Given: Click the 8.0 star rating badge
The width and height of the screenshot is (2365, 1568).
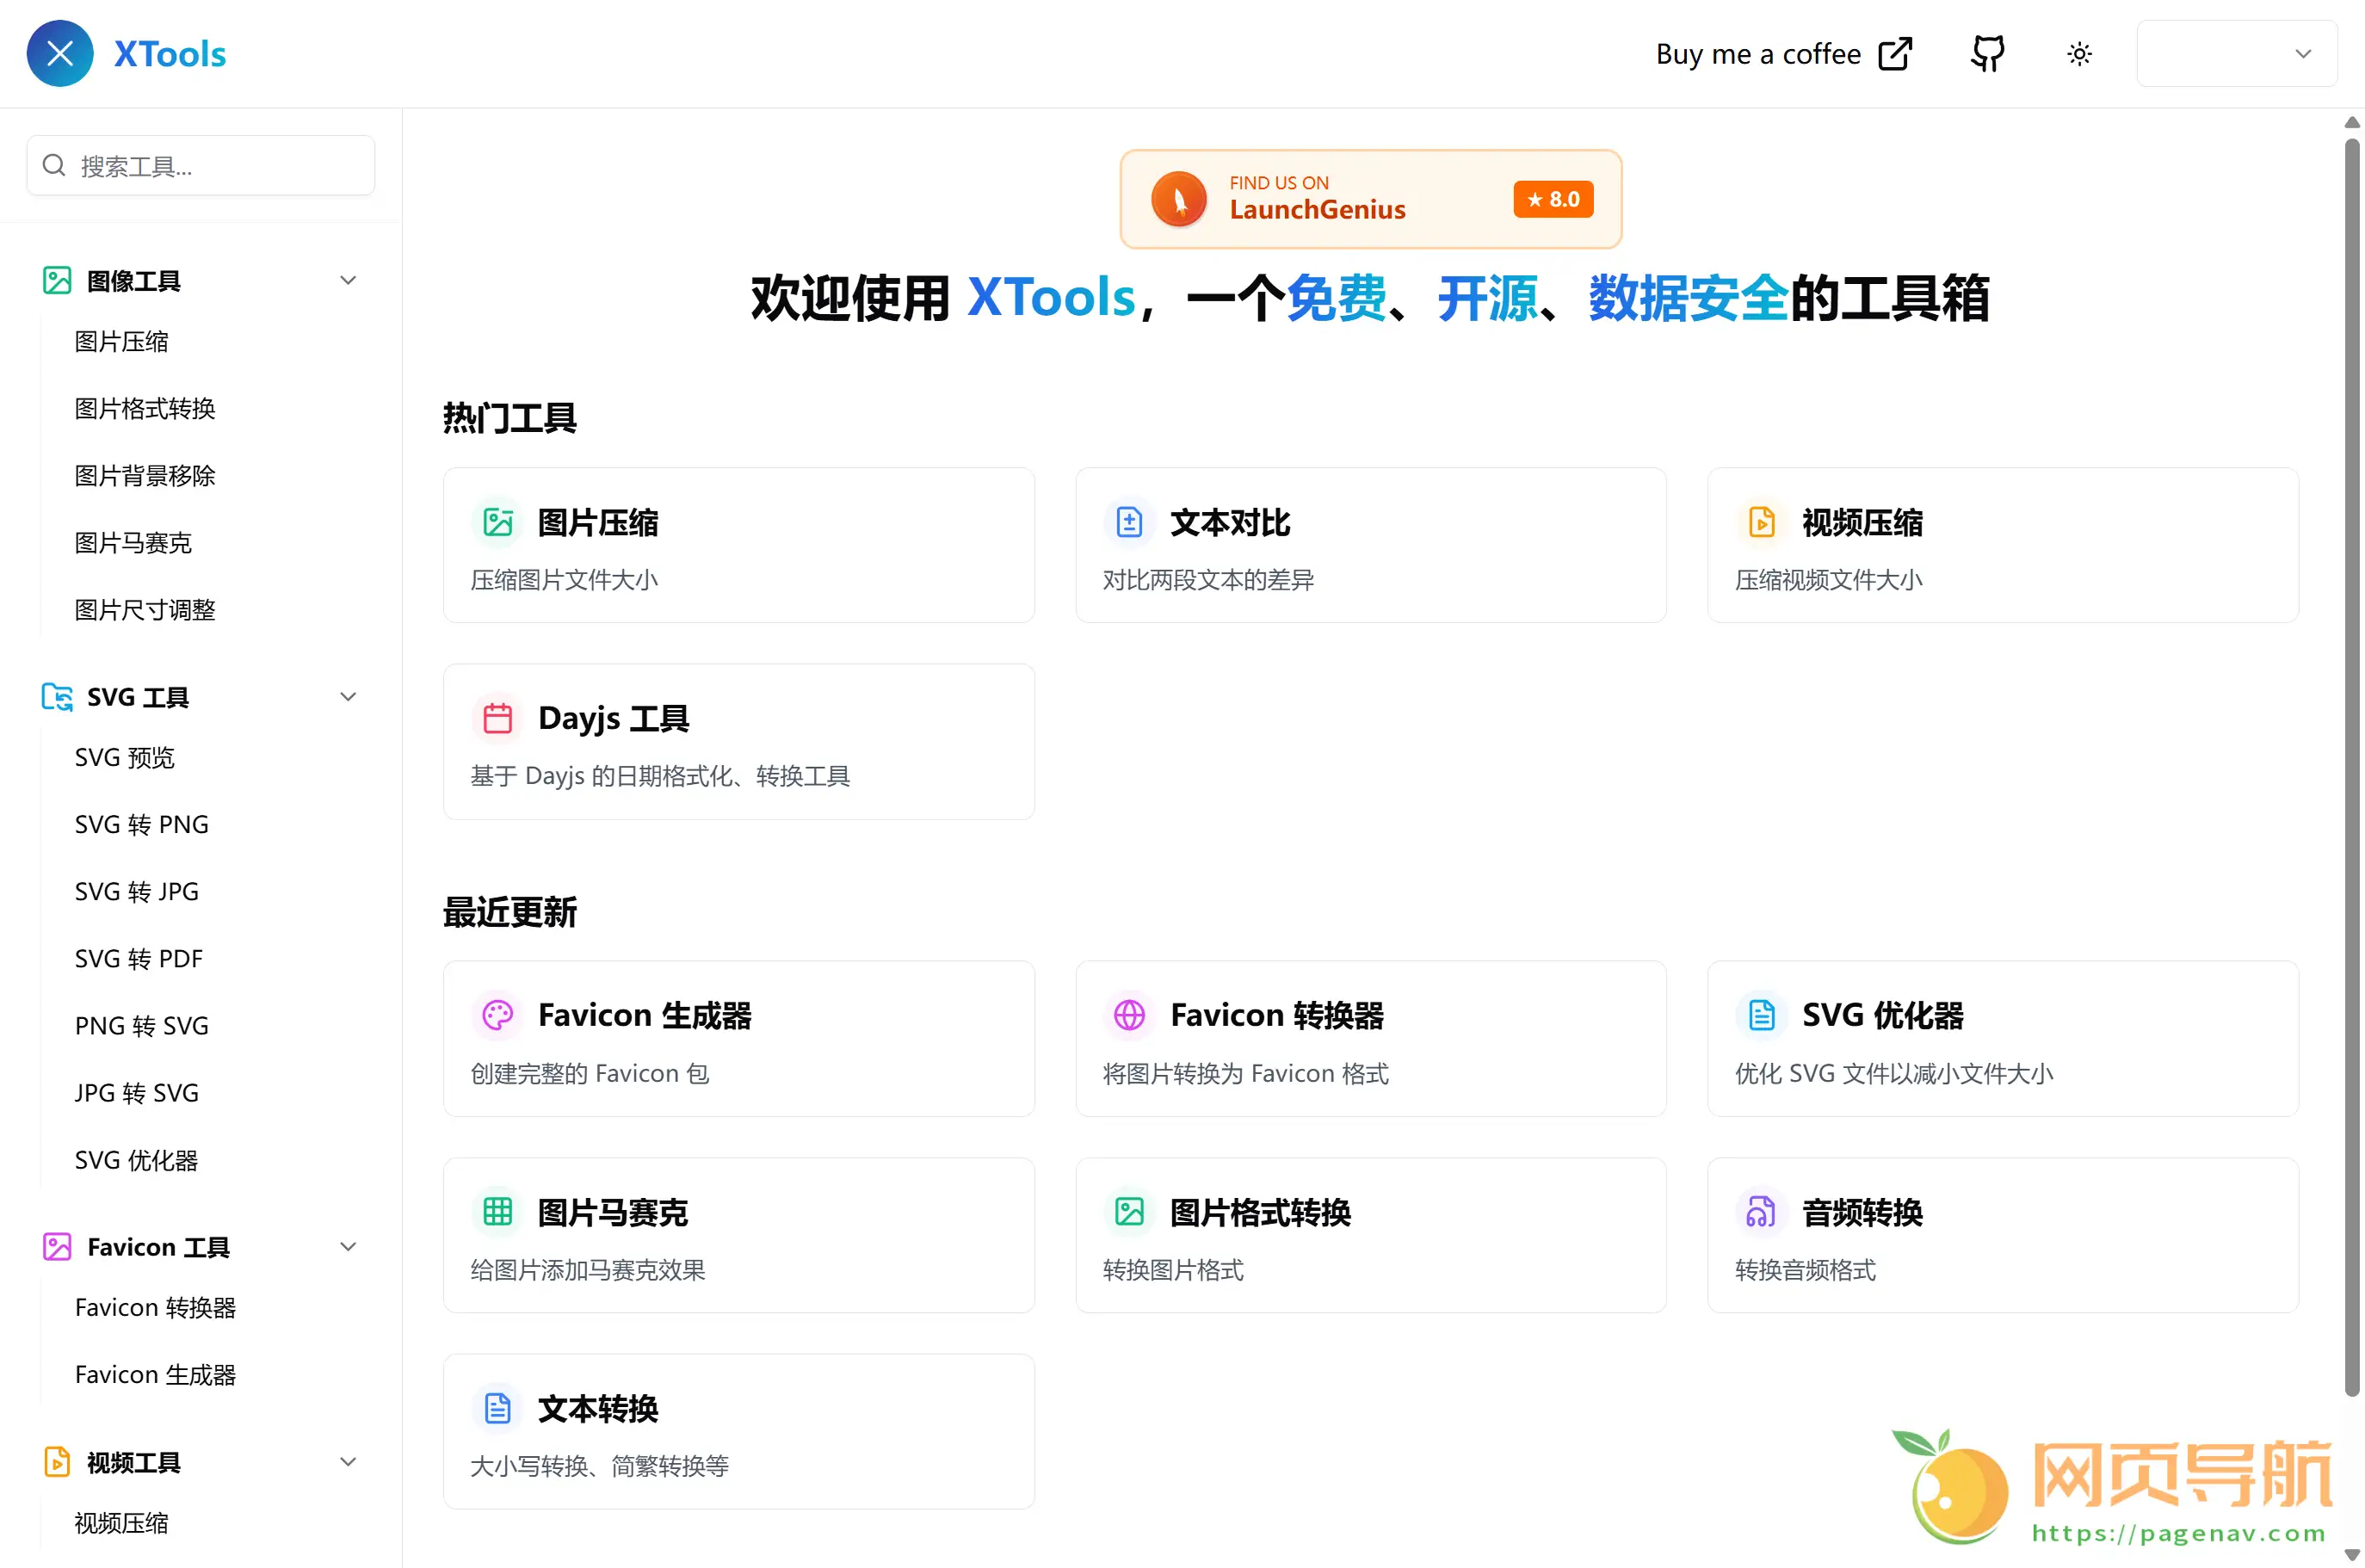Looking at the screenshot, I should click(x=1553, y=199).
